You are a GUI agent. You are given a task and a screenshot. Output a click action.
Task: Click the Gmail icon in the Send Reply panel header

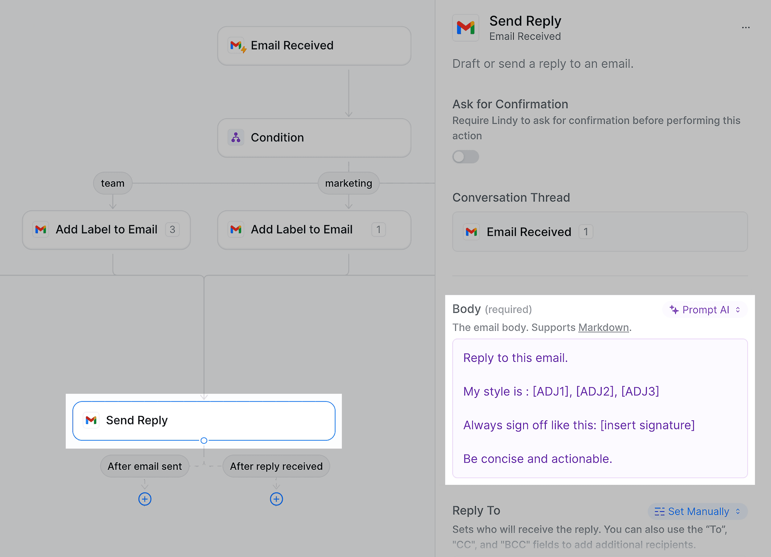466,28
